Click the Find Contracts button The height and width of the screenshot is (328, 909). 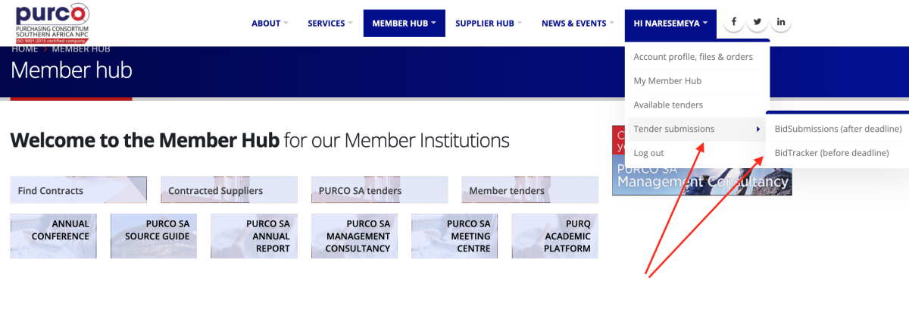[78, 190]
